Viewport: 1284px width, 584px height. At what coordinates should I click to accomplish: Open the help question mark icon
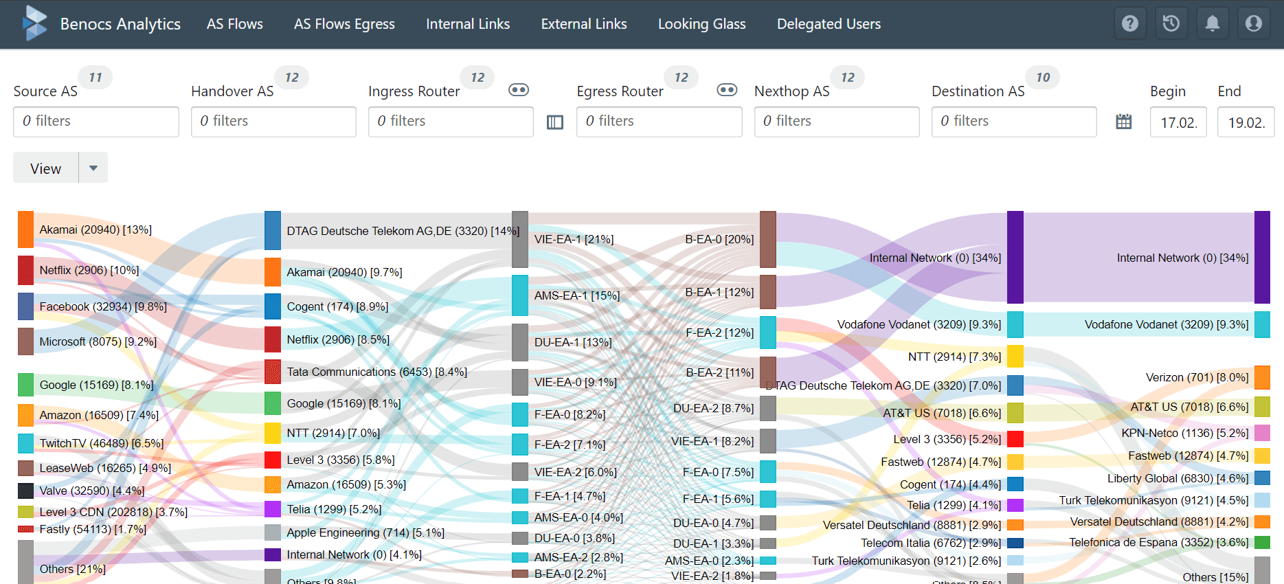coord(1129,23)
